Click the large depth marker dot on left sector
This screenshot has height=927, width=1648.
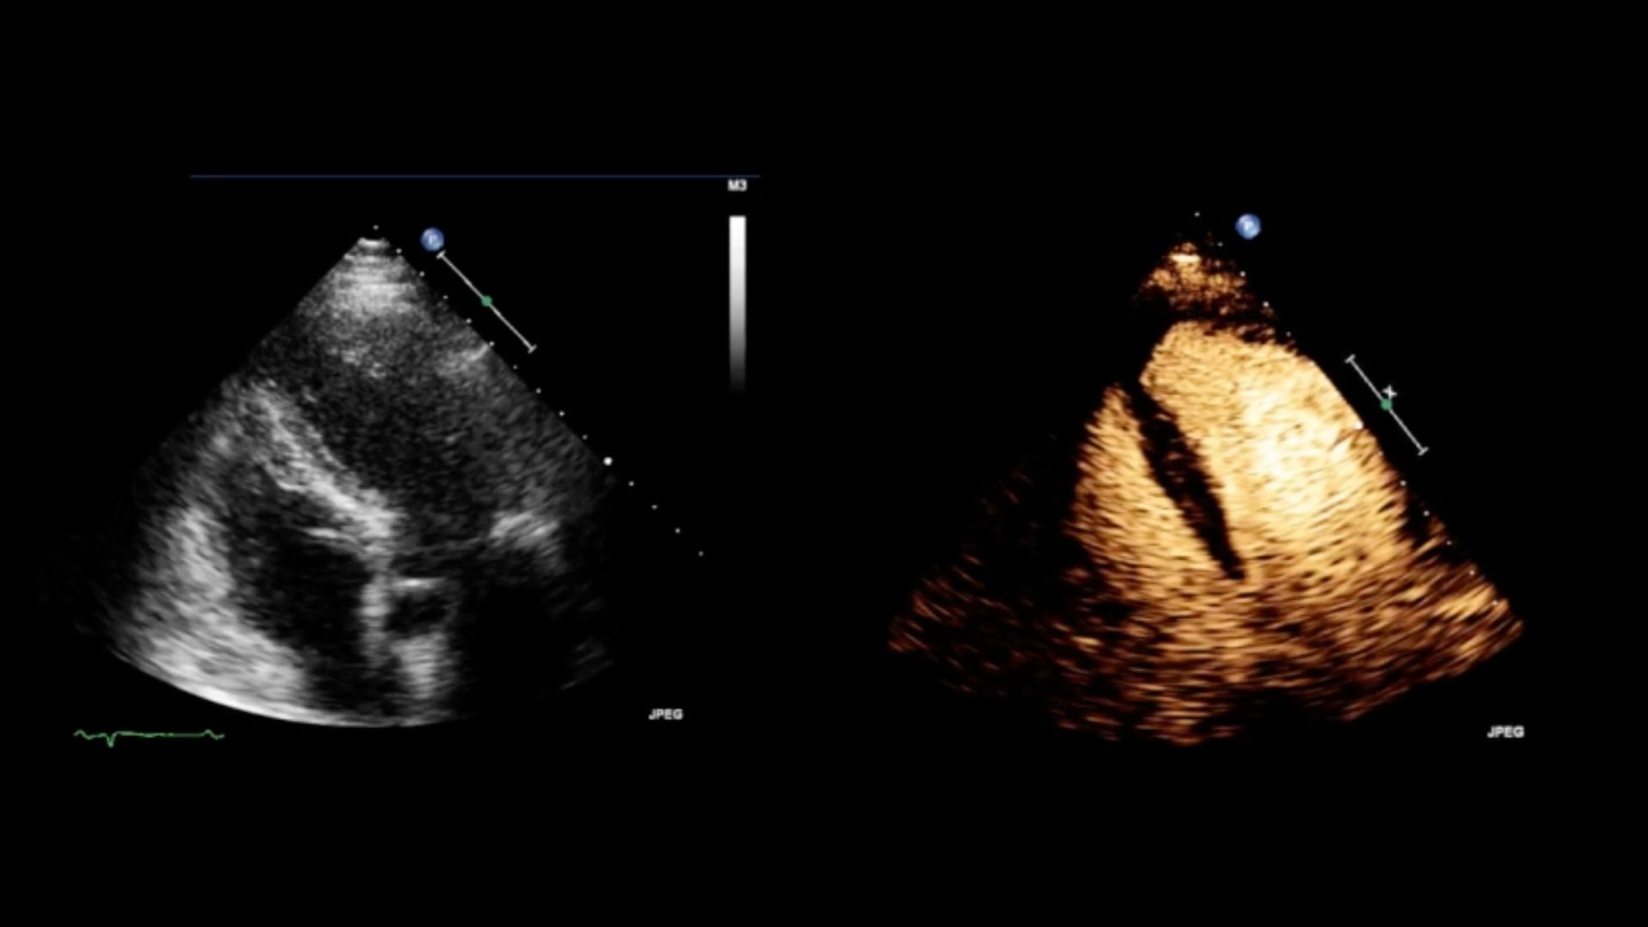[x=608, y=461]
